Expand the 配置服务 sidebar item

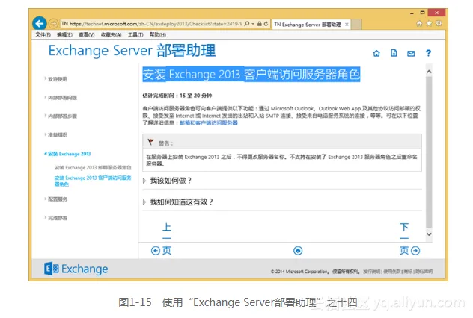pos(45,199)
